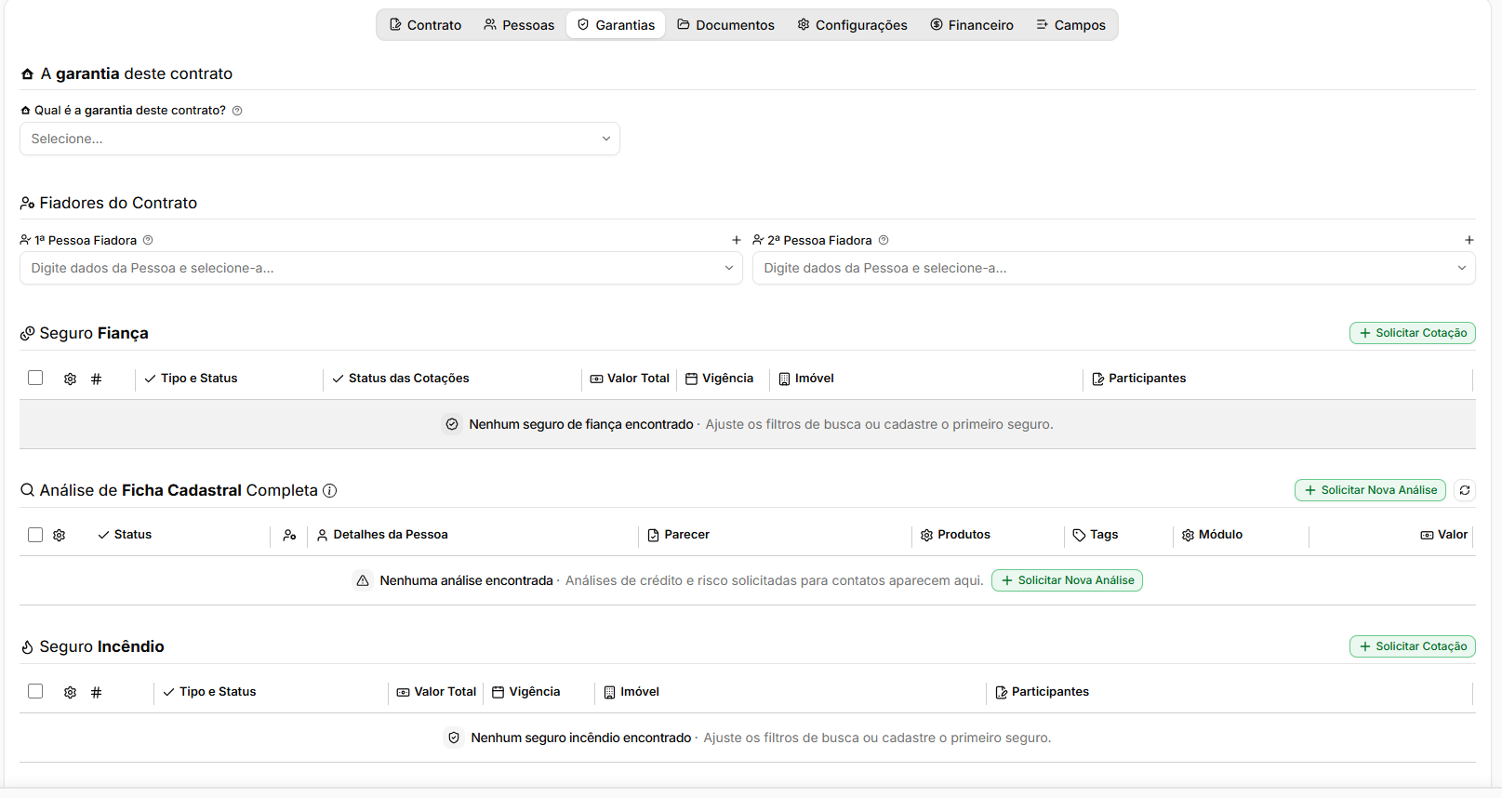Open Ficha Cadastral table settings gear

pyautogui.click(x=60, y=535)
